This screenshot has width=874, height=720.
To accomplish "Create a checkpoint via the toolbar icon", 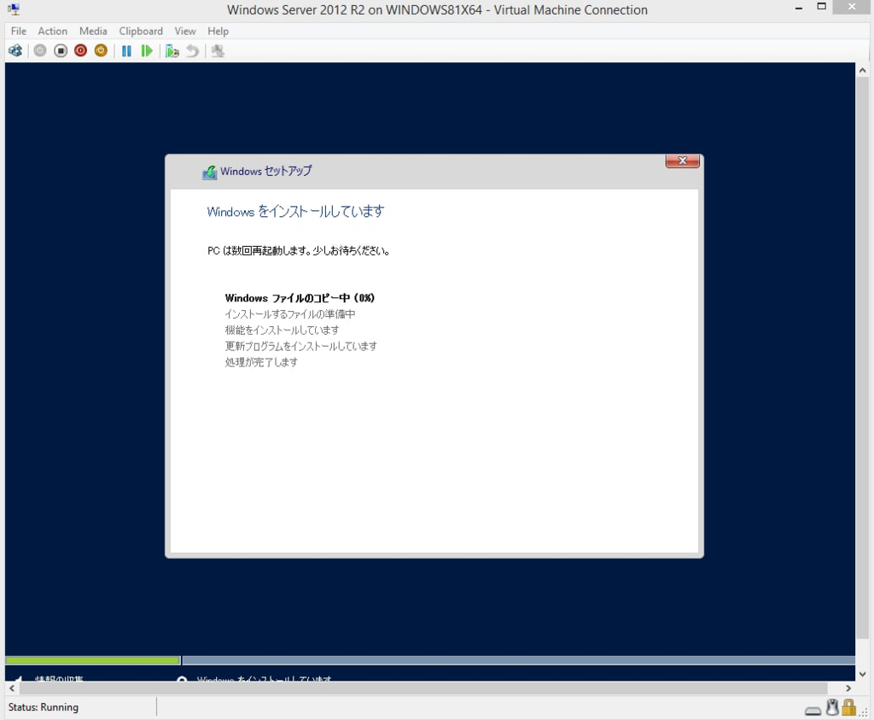I will point(172,50).
